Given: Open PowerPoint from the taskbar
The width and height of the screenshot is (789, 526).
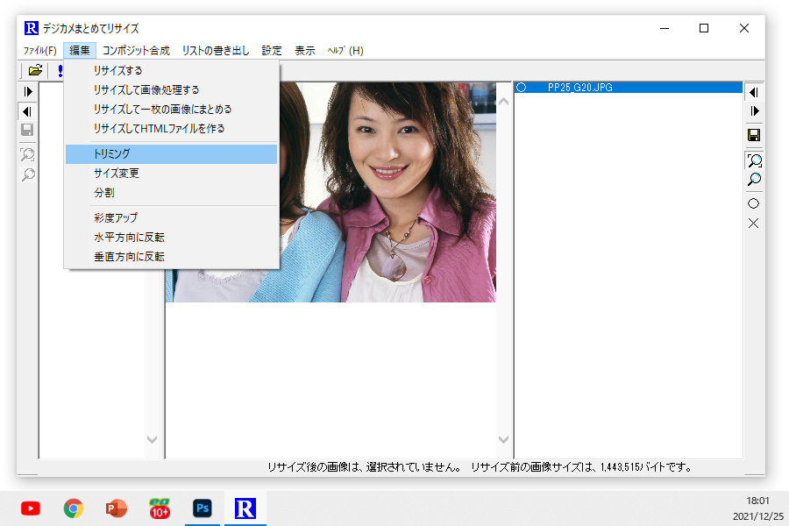Looking at the screenshot, I should pyautogui.click(x=117, y=508).
